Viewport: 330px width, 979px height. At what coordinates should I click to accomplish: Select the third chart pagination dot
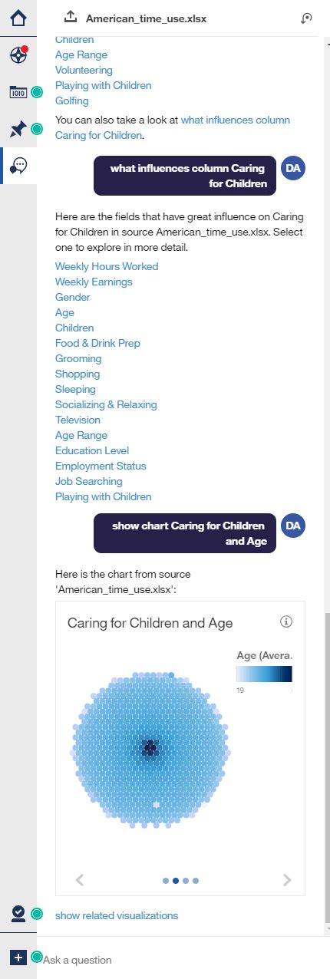click(x=186, y=881)
